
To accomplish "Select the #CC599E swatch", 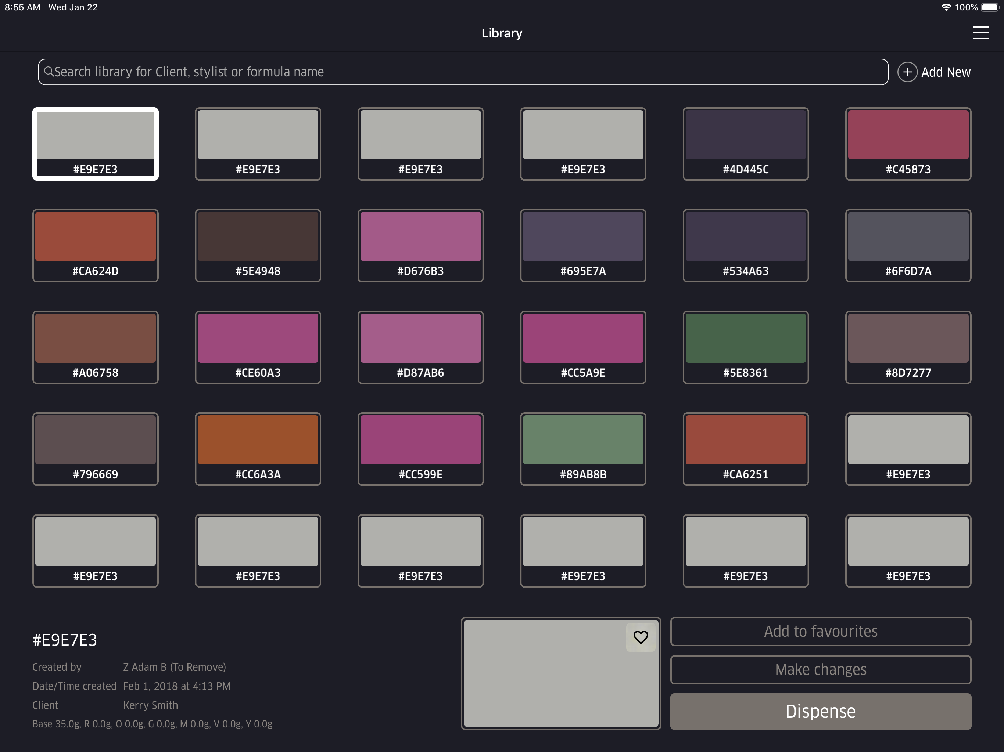I will point(420,449).
